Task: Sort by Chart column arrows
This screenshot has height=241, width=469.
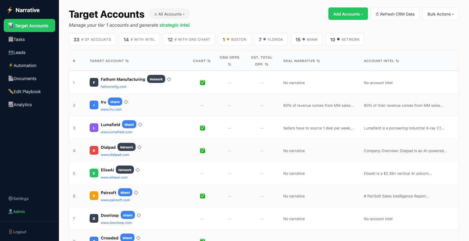Action: point(209,61)
